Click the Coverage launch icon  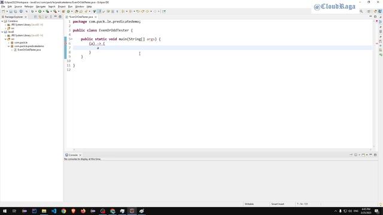(x=47, y=11)
